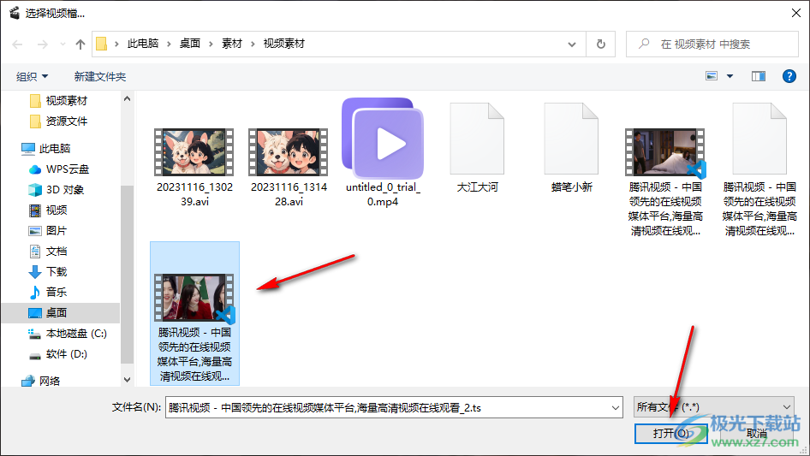The height and width of the screenshot is (456, 810).
Task: Click the 取消 button
Action: click(x=757, y=434)
